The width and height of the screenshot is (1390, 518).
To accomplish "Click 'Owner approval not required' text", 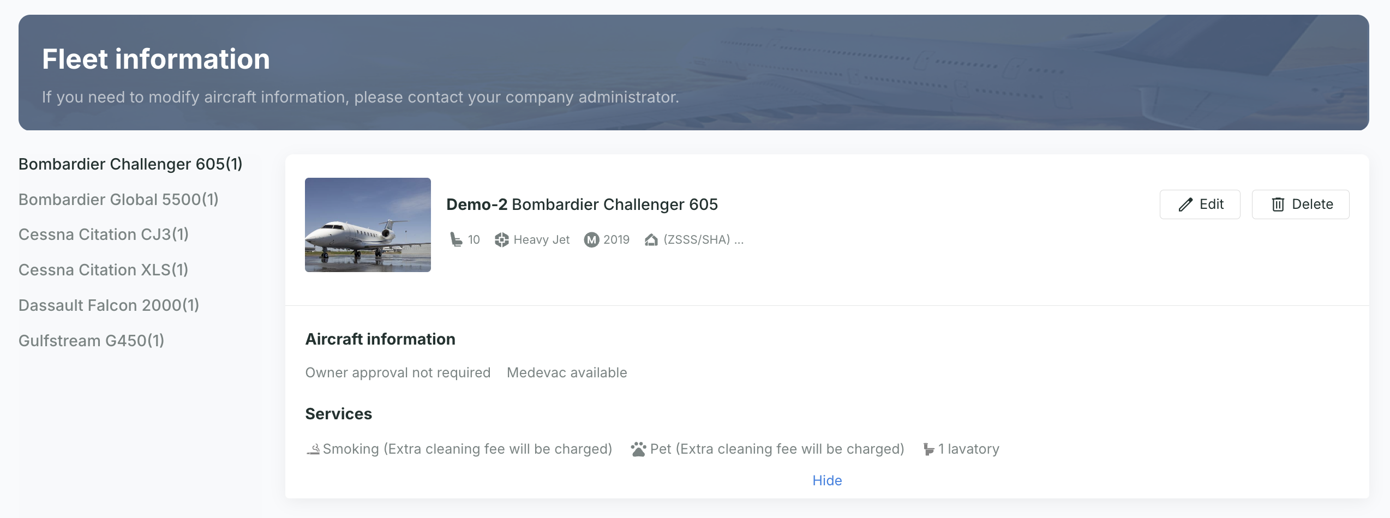I will coord(398,372).
